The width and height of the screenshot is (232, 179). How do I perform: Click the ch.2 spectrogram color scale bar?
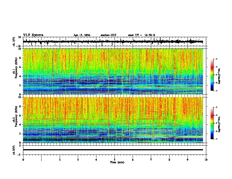(212, 123)
